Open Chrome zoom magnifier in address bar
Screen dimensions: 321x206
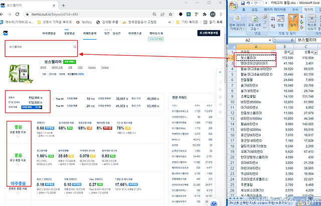click(x=154, y=15)
